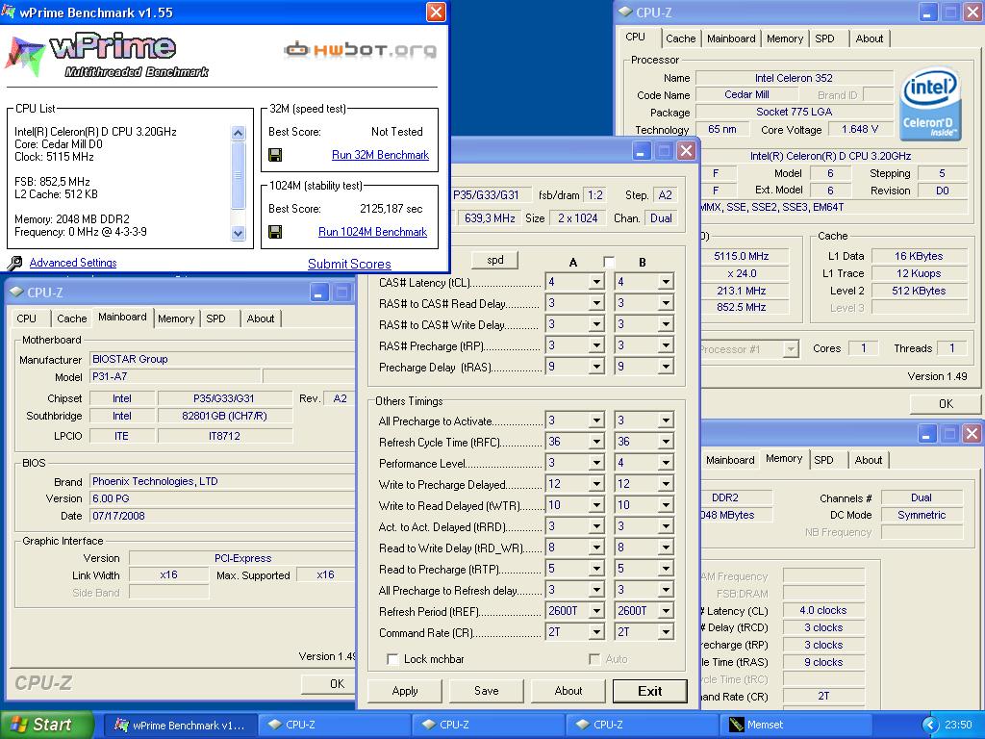Close the wPrime Benchmark window
The width and height of the screenshot is (985, 739).
[x=436, y=12]
